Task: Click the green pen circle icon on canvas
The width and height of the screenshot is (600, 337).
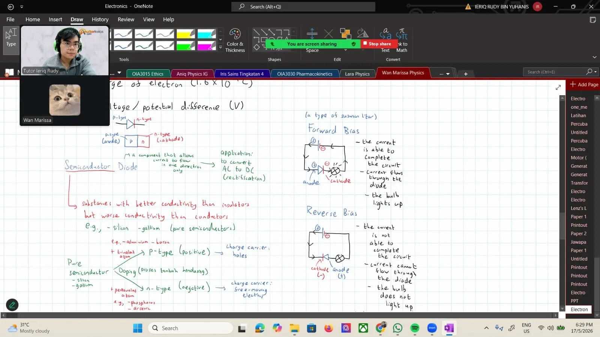Action: (12, 305)
